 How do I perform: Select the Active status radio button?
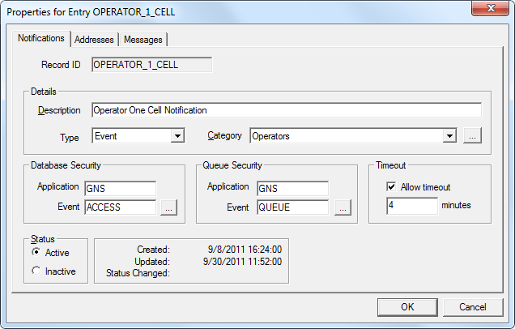(x=36, y=252)
